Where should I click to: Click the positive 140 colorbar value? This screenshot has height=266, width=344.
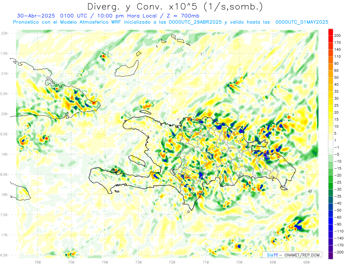pyautogui.click(x=337, y=50)
